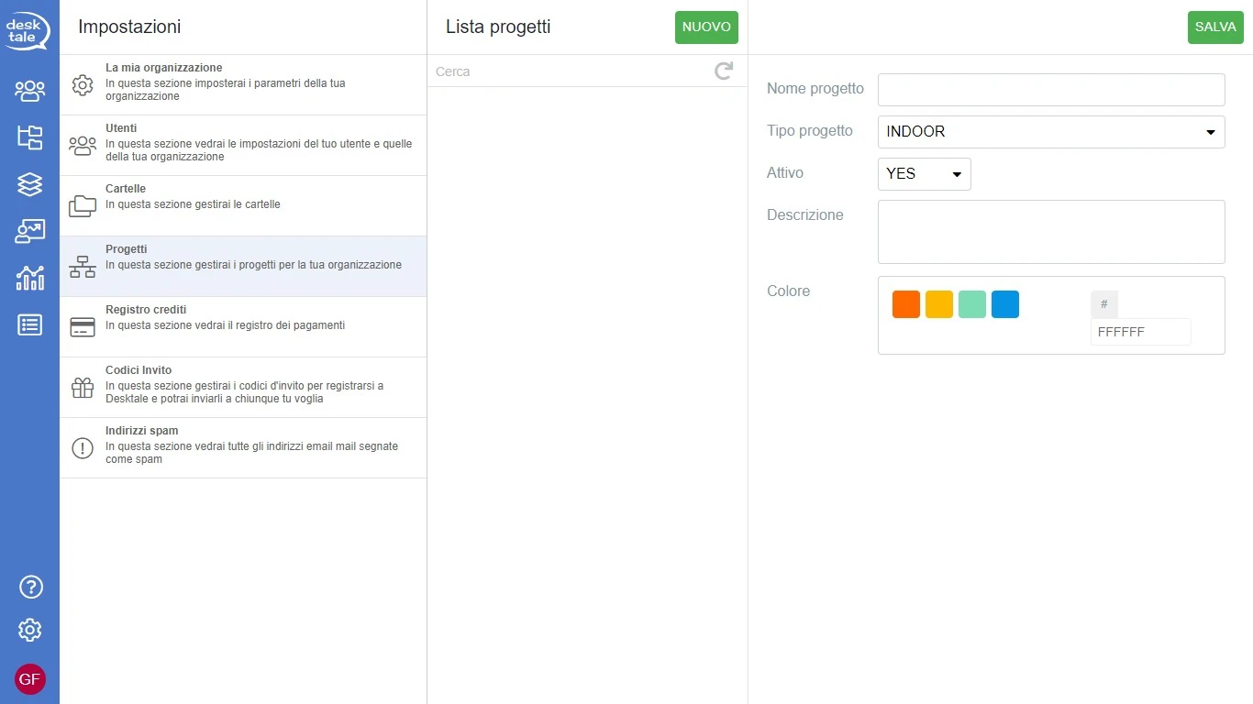This screenshot has height=704, width=1253.
Task: Click the hierarchy icon beside Progetti
Action: point(83,267)
